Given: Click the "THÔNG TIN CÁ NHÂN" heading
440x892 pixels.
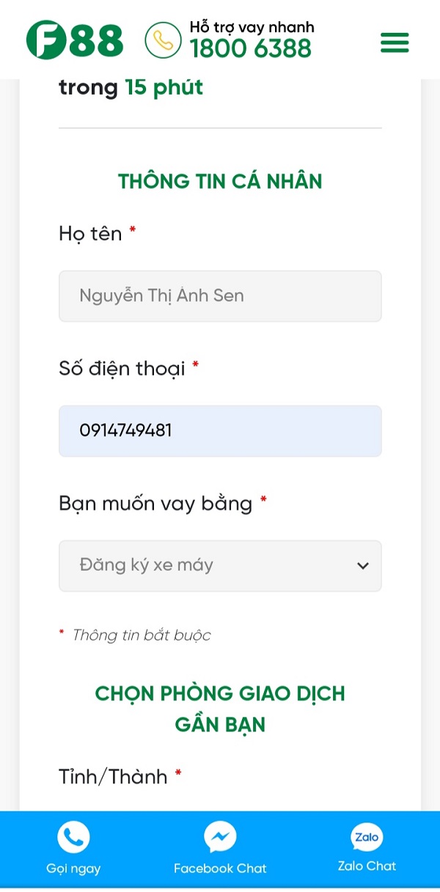Looking at the screenshot, I should coord(220,181).
